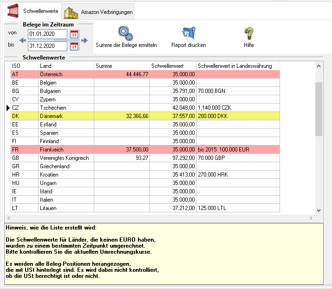Click the Summe der Belege ermitteln gears icon
Screen dimensions: 332x289
click(x=125, y=33)
